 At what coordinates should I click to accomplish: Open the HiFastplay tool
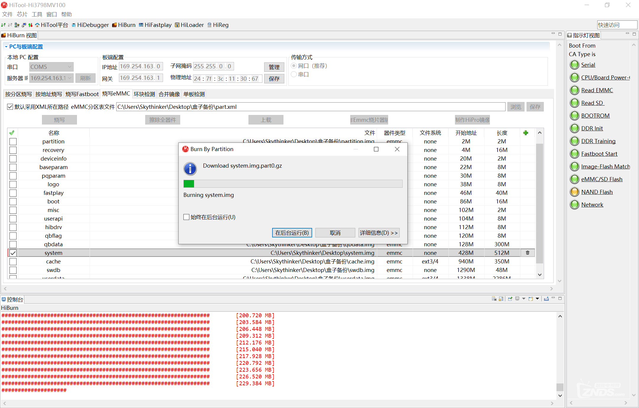155,25
